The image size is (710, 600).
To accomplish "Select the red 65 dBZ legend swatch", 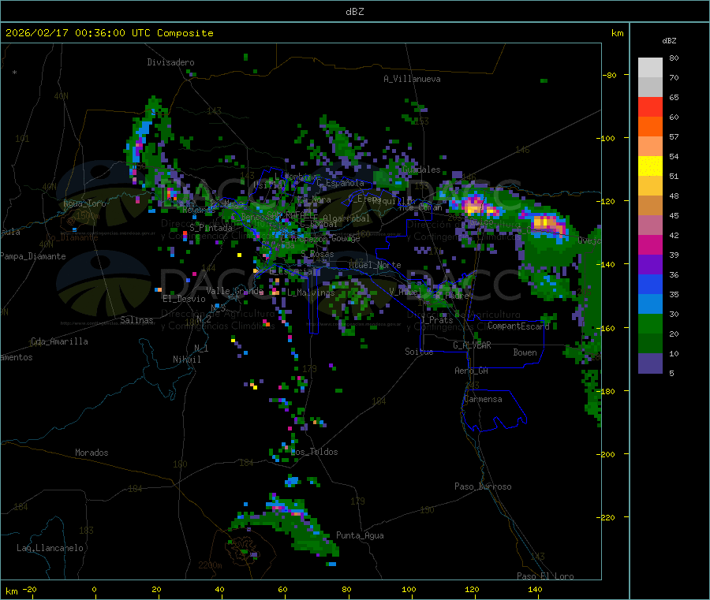I will point(650,106).
